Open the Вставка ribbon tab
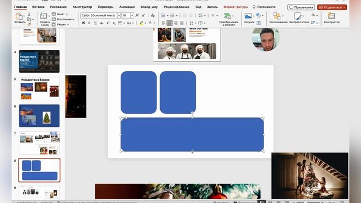This screenshot has width=361, height=203. [38, 7]
